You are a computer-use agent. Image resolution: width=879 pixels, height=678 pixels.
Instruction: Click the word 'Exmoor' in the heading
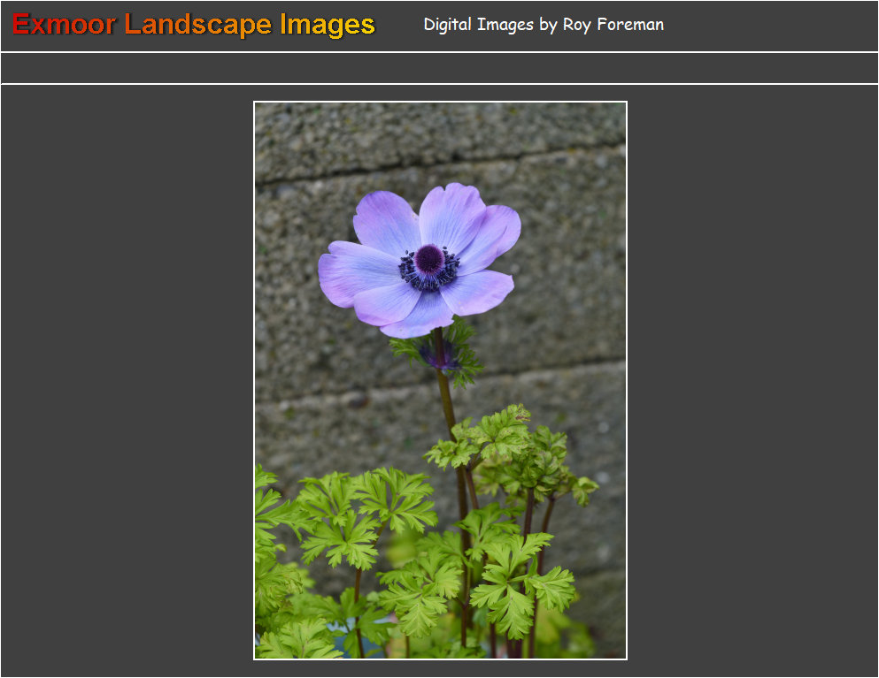click(x=64, y=25)
